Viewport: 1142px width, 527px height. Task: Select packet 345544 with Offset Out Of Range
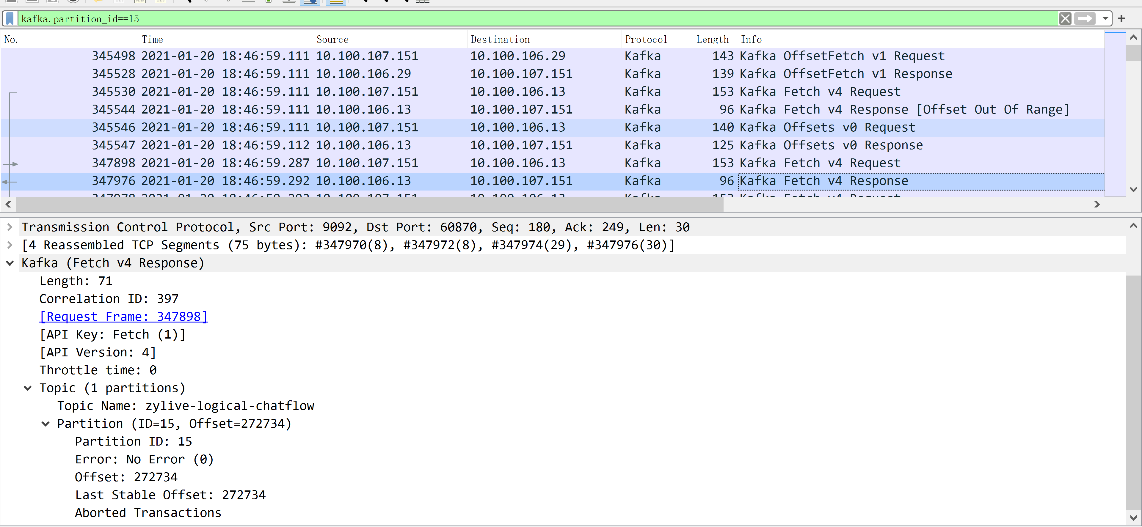(532, 109)
